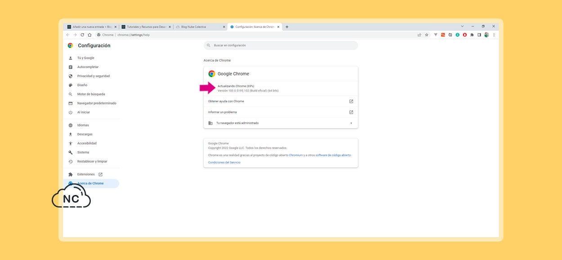Click the 'Configuración' title text
562x260 pixels.
click(x=94, y=45)
